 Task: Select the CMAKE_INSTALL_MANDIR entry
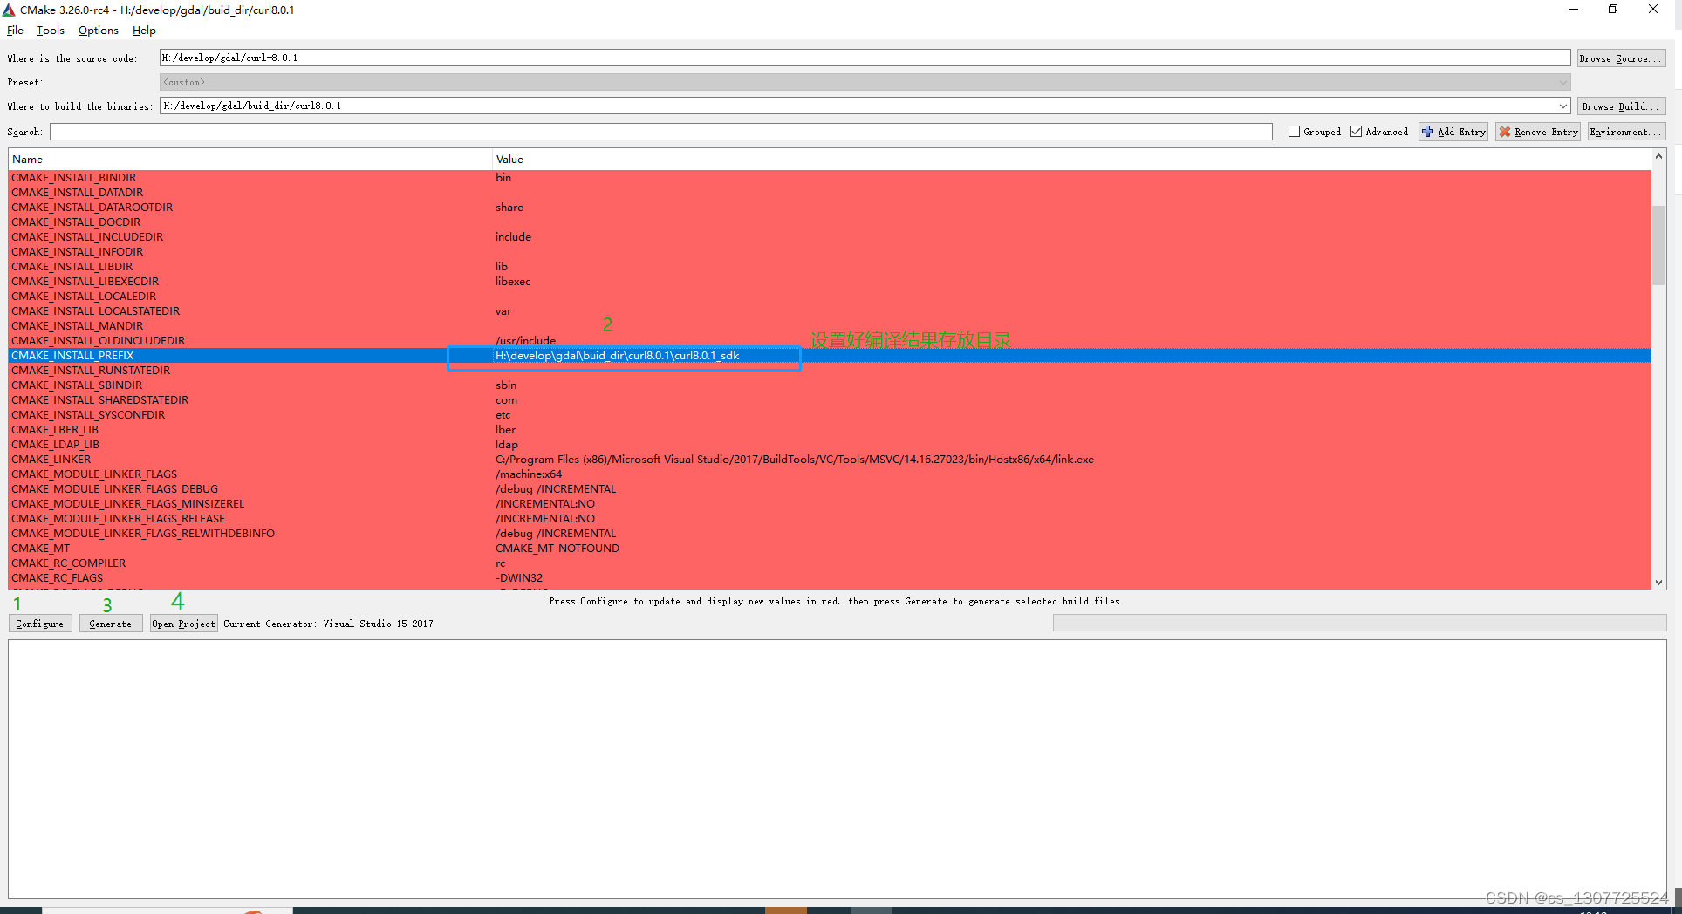77,326
